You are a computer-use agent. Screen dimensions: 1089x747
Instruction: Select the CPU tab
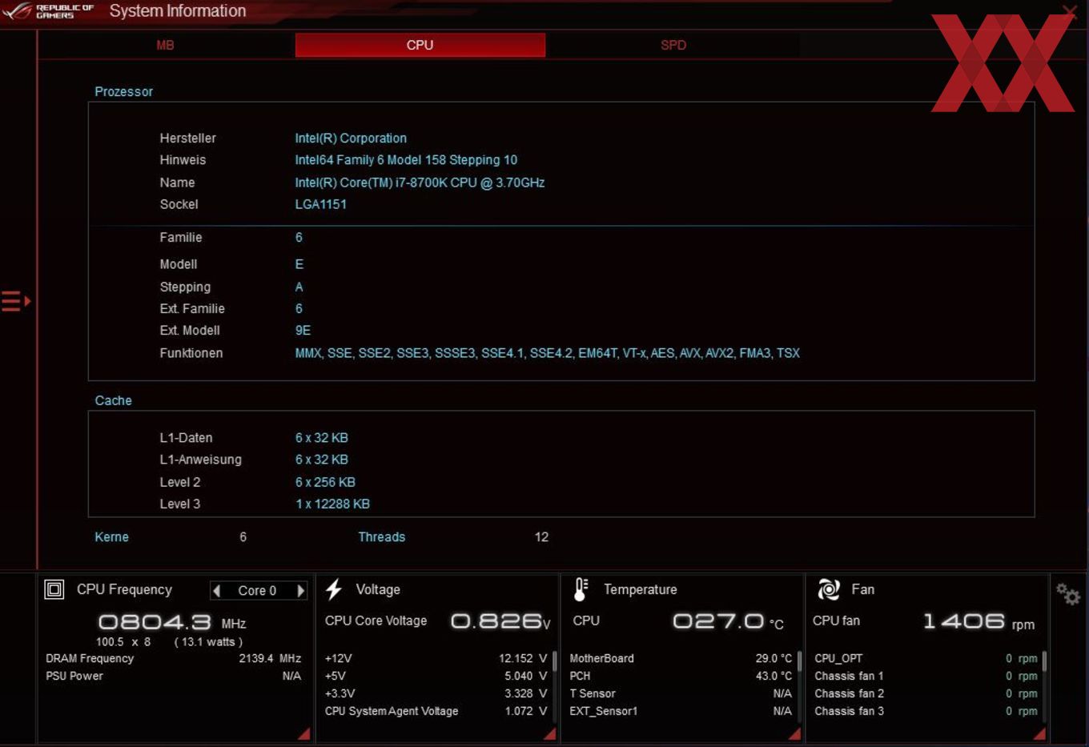coord(420,45)
